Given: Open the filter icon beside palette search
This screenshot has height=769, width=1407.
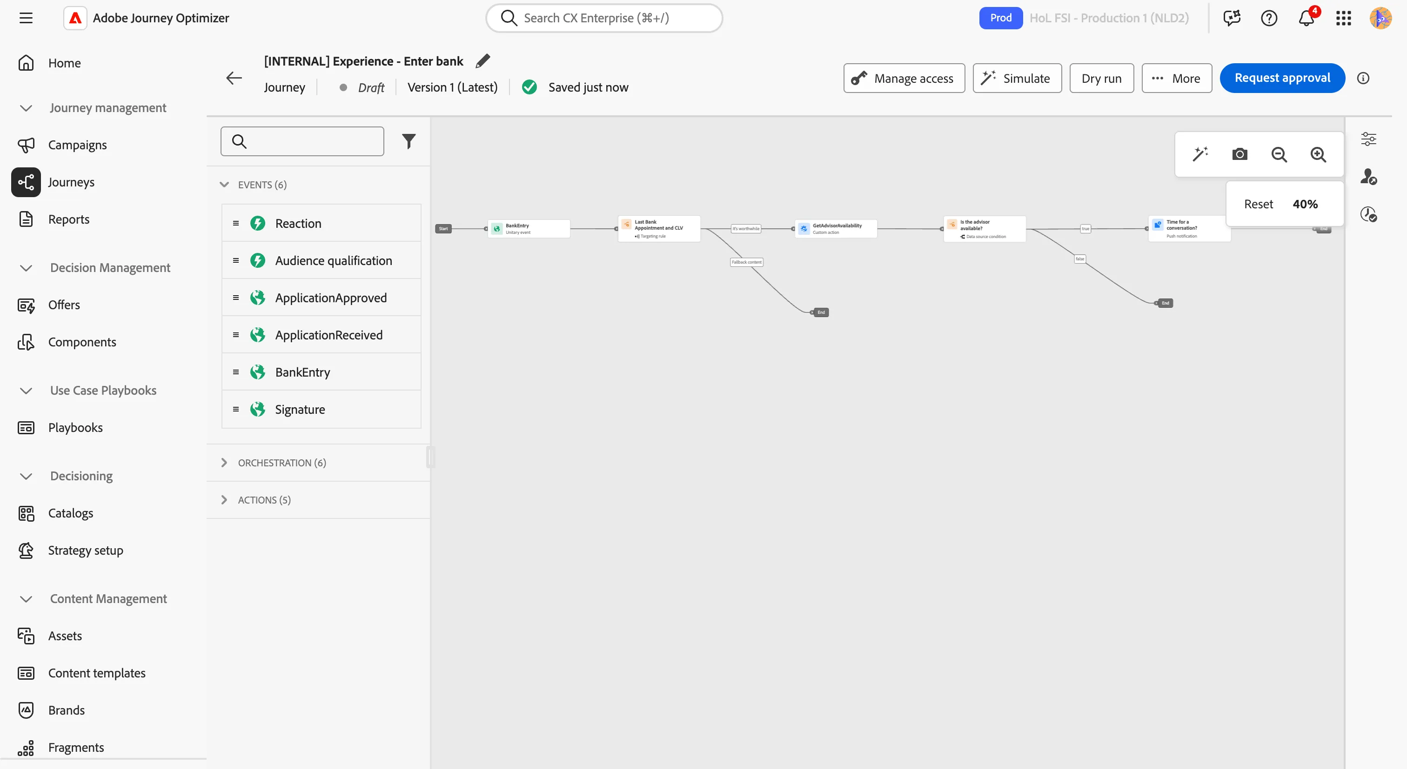Looking at the screenshot, I should pos(409,141).
